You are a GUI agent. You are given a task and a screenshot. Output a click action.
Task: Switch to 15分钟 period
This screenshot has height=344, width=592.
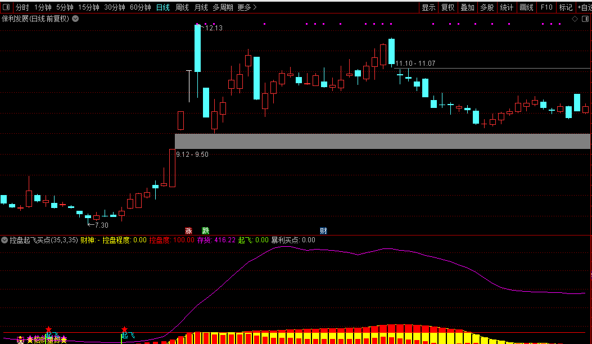(89, 7)
